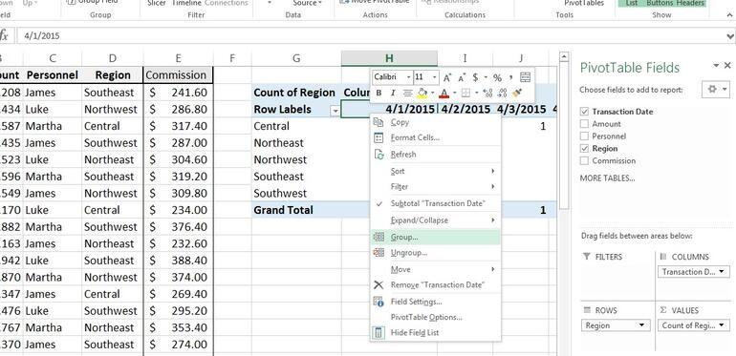Click Decrease Decimal icon
736x356 pixels.
tap(502, 94)
